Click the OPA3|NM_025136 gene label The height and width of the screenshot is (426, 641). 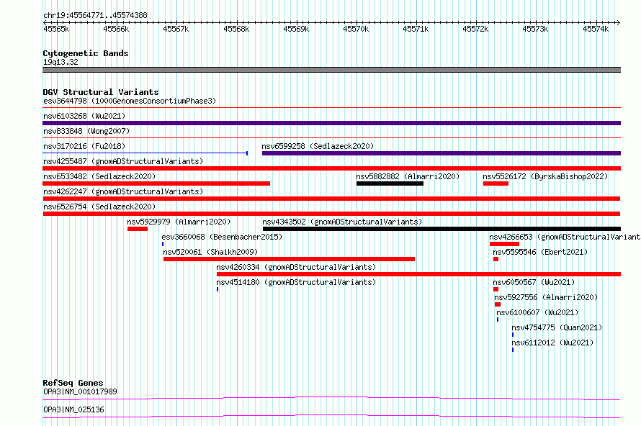73,409
